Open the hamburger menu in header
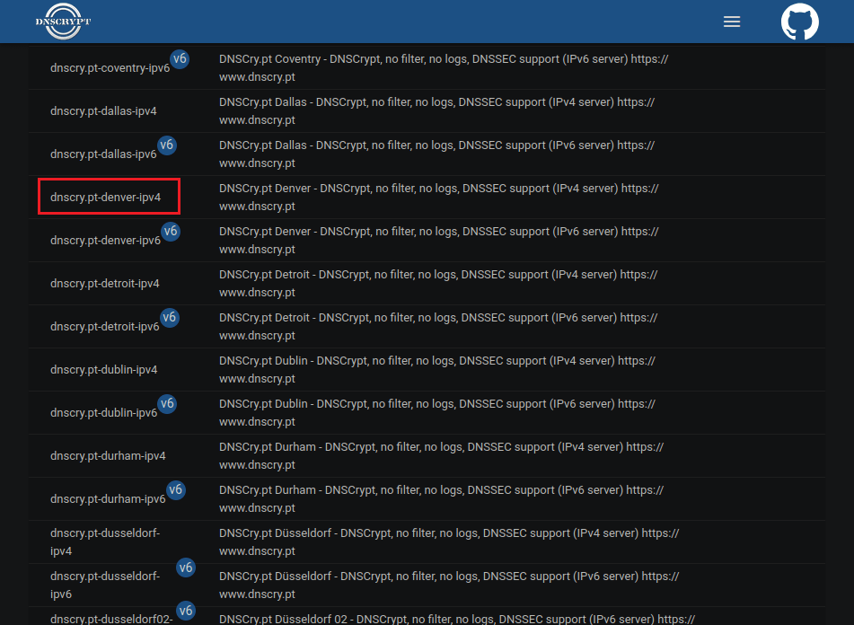The height and width of the screenshot is (625, 854). 732,22
